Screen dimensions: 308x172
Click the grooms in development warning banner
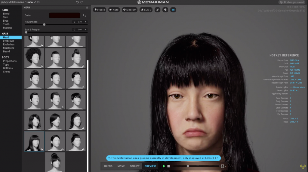click(163, 158)
